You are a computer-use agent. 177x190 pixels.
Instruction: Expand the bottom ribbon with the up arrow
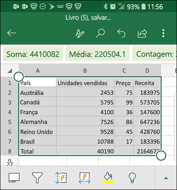[x=166, y=178]
